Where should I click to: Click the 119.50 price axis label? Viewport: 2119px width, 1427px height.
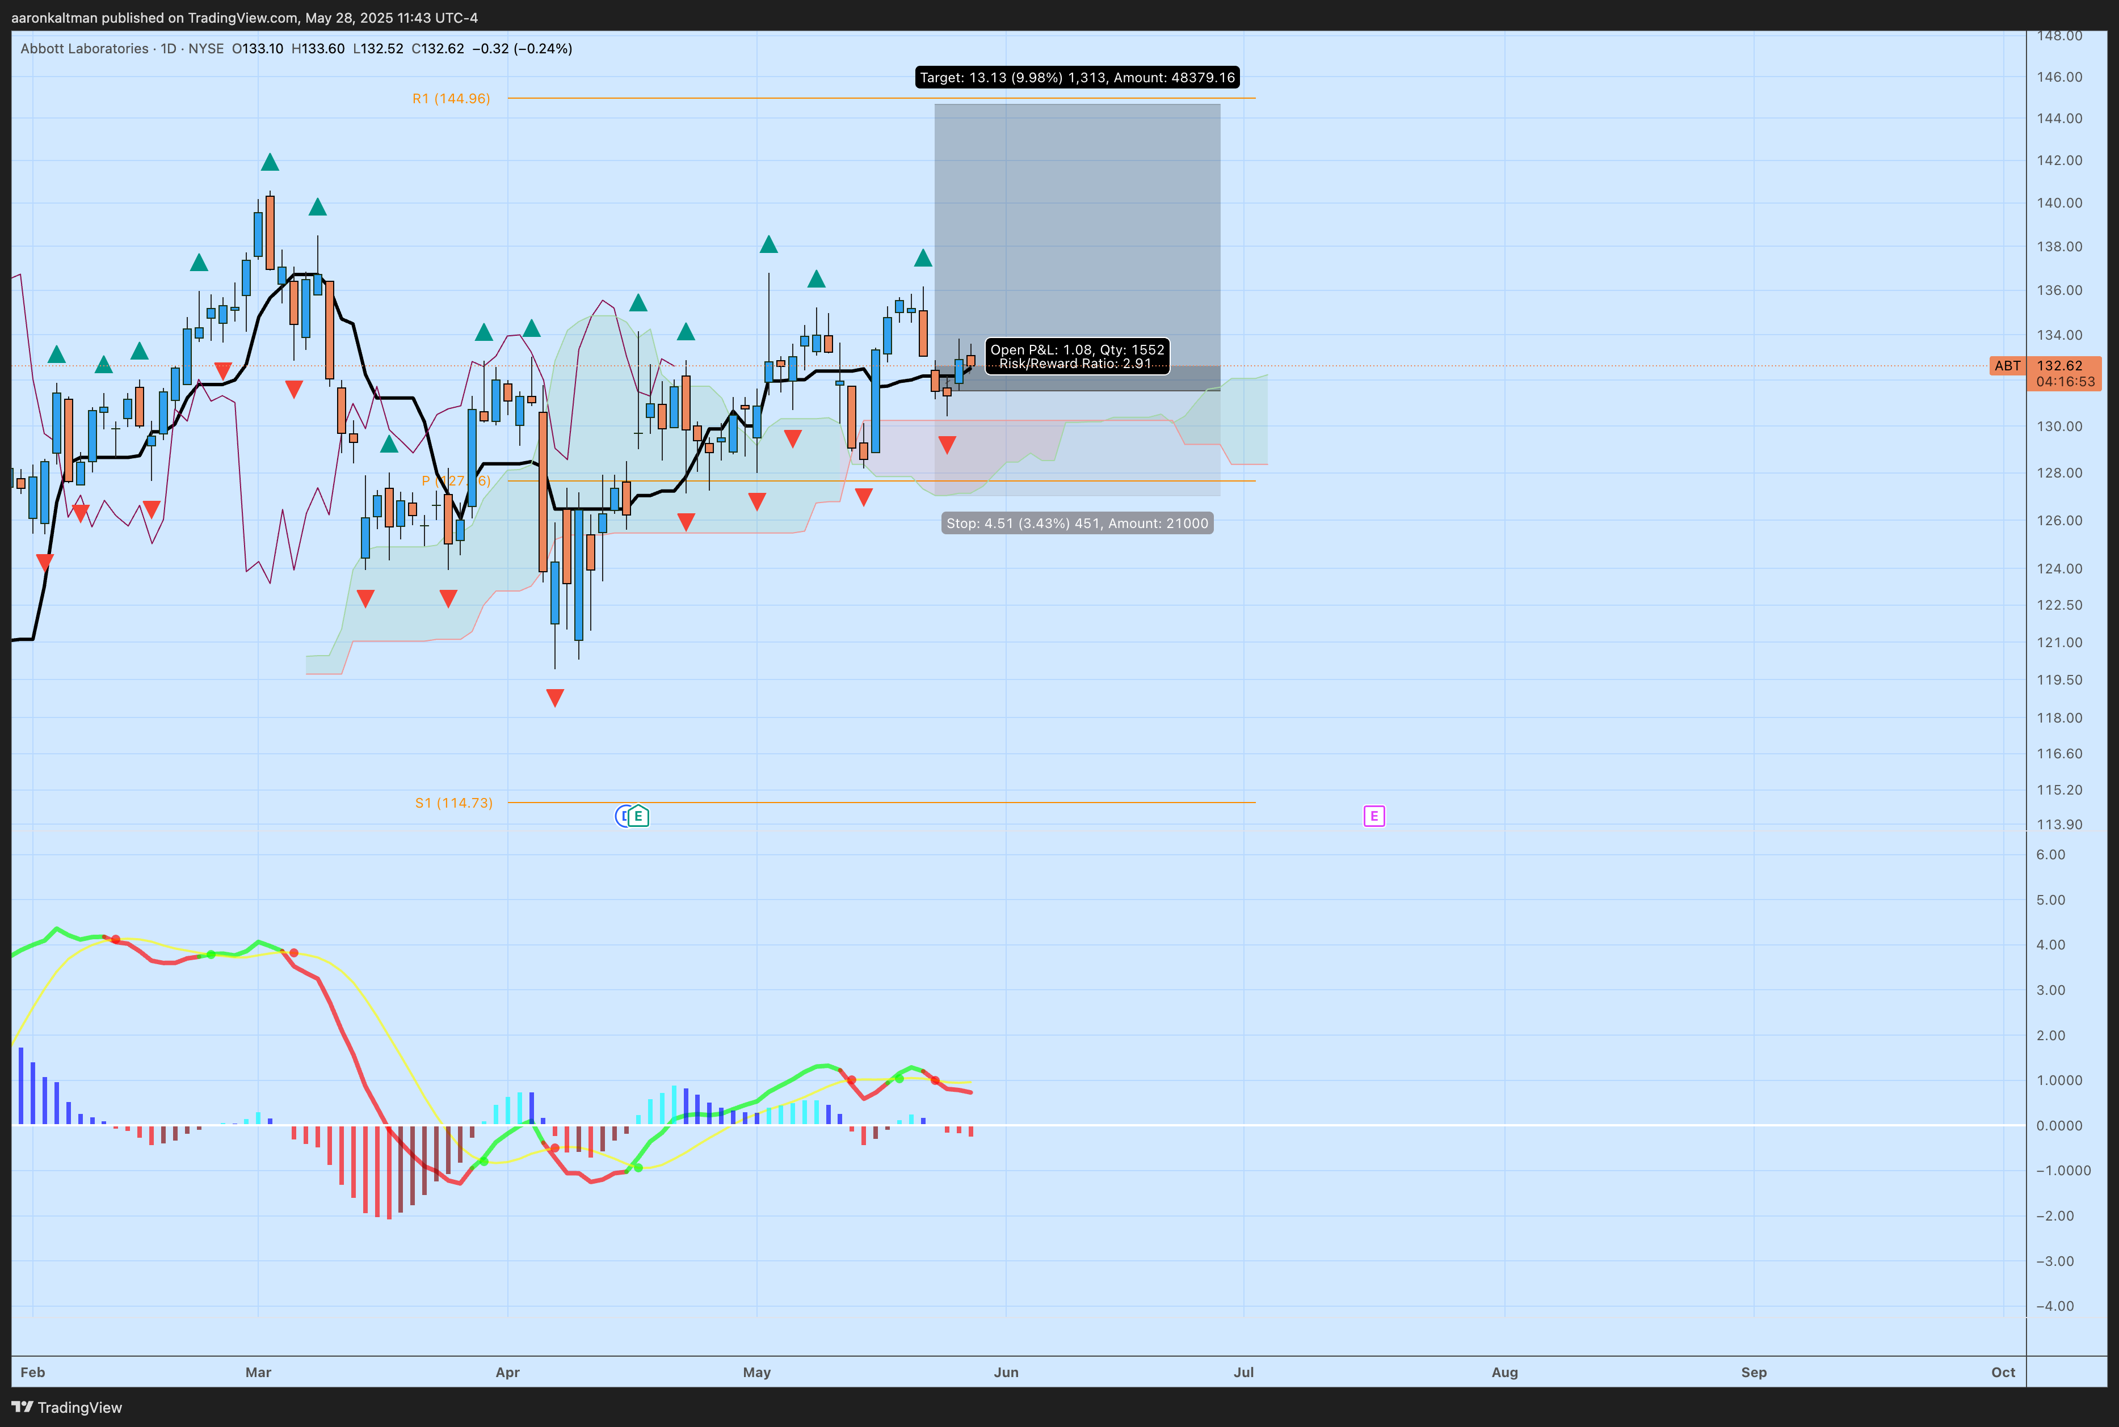click(2060, 680)
